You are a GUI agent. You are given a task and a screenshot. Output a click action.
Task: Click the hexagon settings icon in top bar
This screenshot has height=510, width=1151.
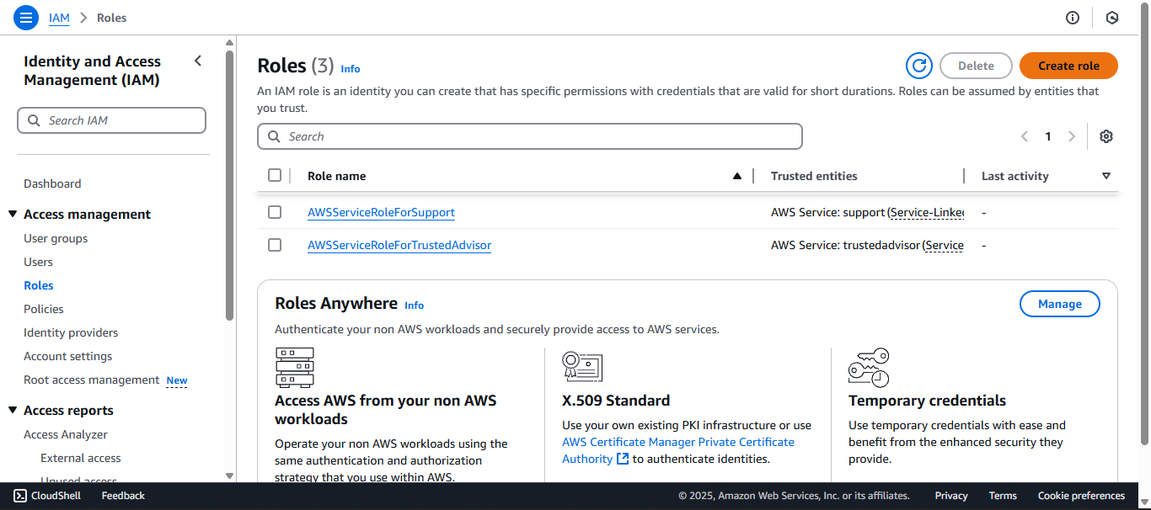[1112, 18]
